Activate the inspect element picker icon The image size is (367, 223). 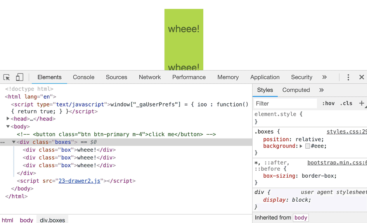coord(7,77)
